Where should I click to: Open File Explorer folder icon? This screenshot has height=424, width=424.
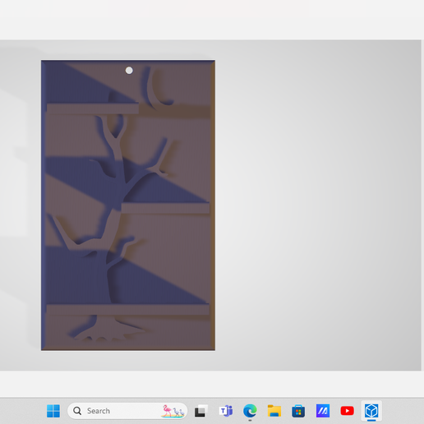tap(274, 411)
